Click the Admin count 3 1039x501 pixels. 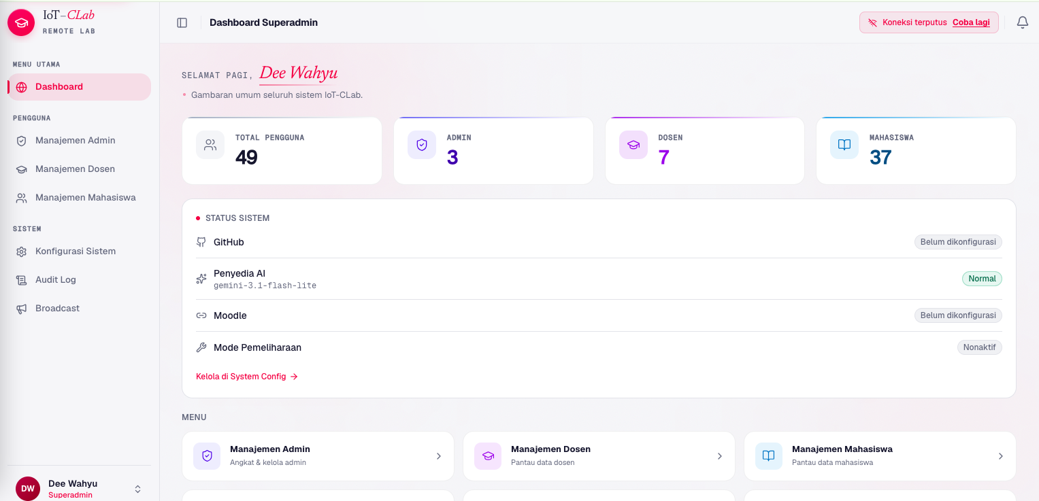(x=452, y=158)
